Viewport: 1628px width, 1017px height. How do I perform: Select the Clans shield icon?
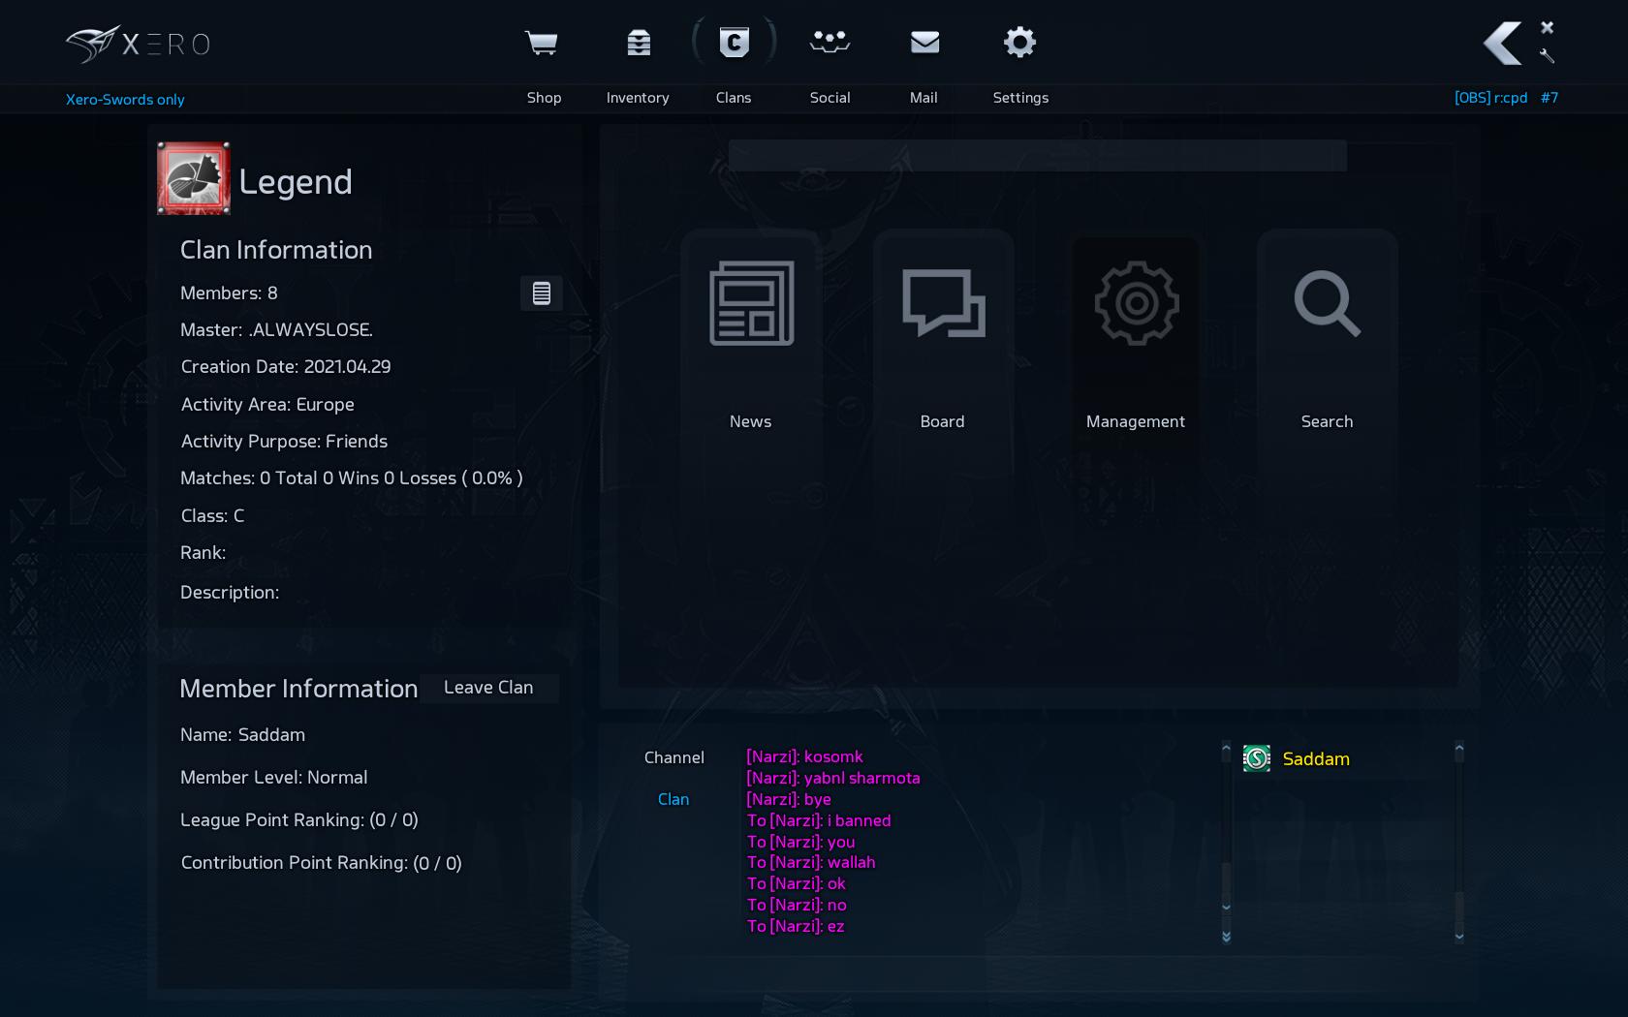tap(734, 43)
